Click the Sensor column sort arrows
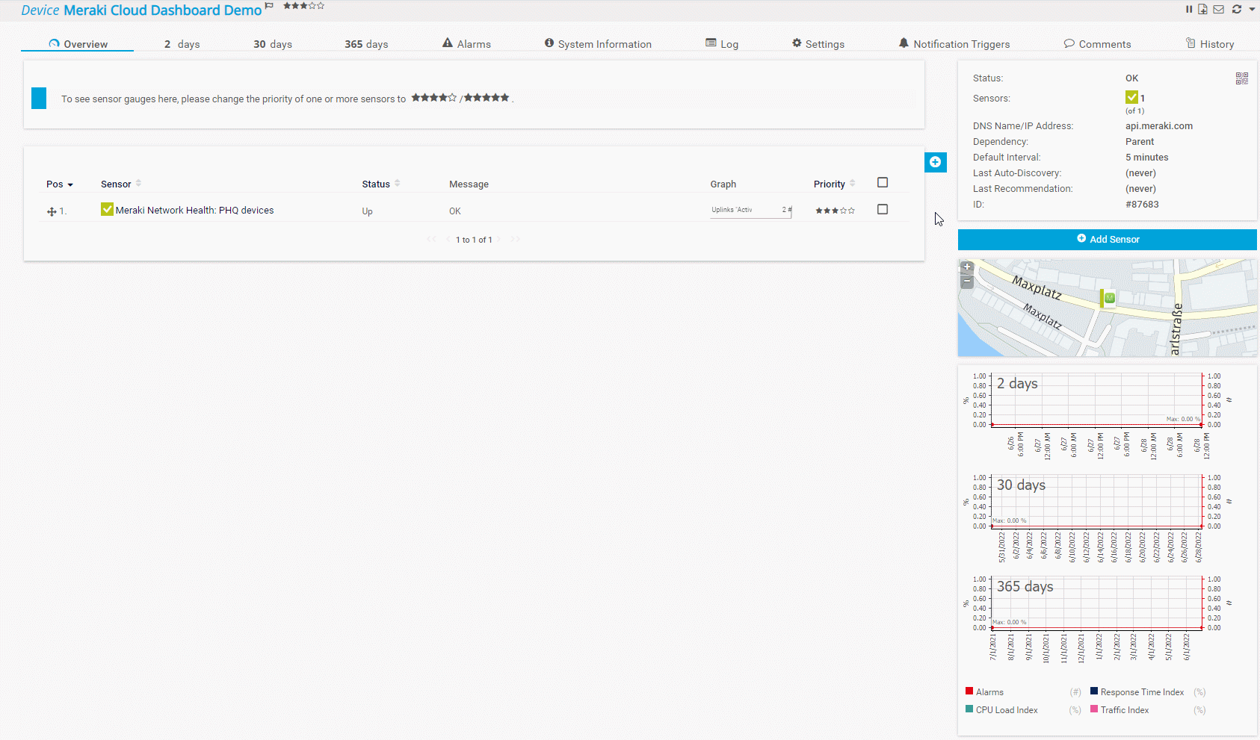The width and height of the screenshot is (1260, 740). [x=138, y=182]
